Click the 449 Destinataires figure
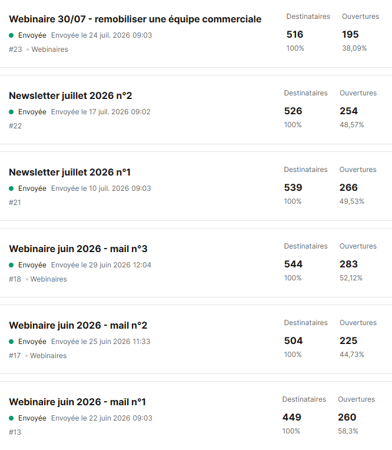 pyautogui.click(x=291, y=417)
